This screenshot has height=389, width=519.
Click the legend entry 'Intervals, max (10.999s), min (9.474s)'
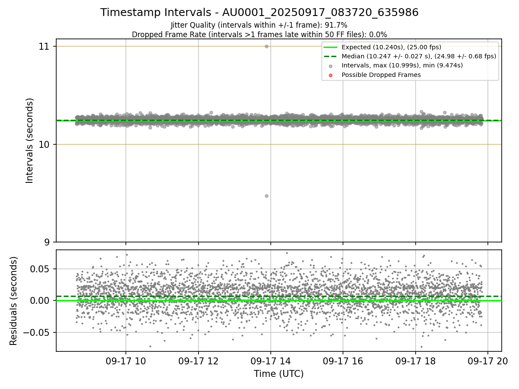tap(402, 65)
